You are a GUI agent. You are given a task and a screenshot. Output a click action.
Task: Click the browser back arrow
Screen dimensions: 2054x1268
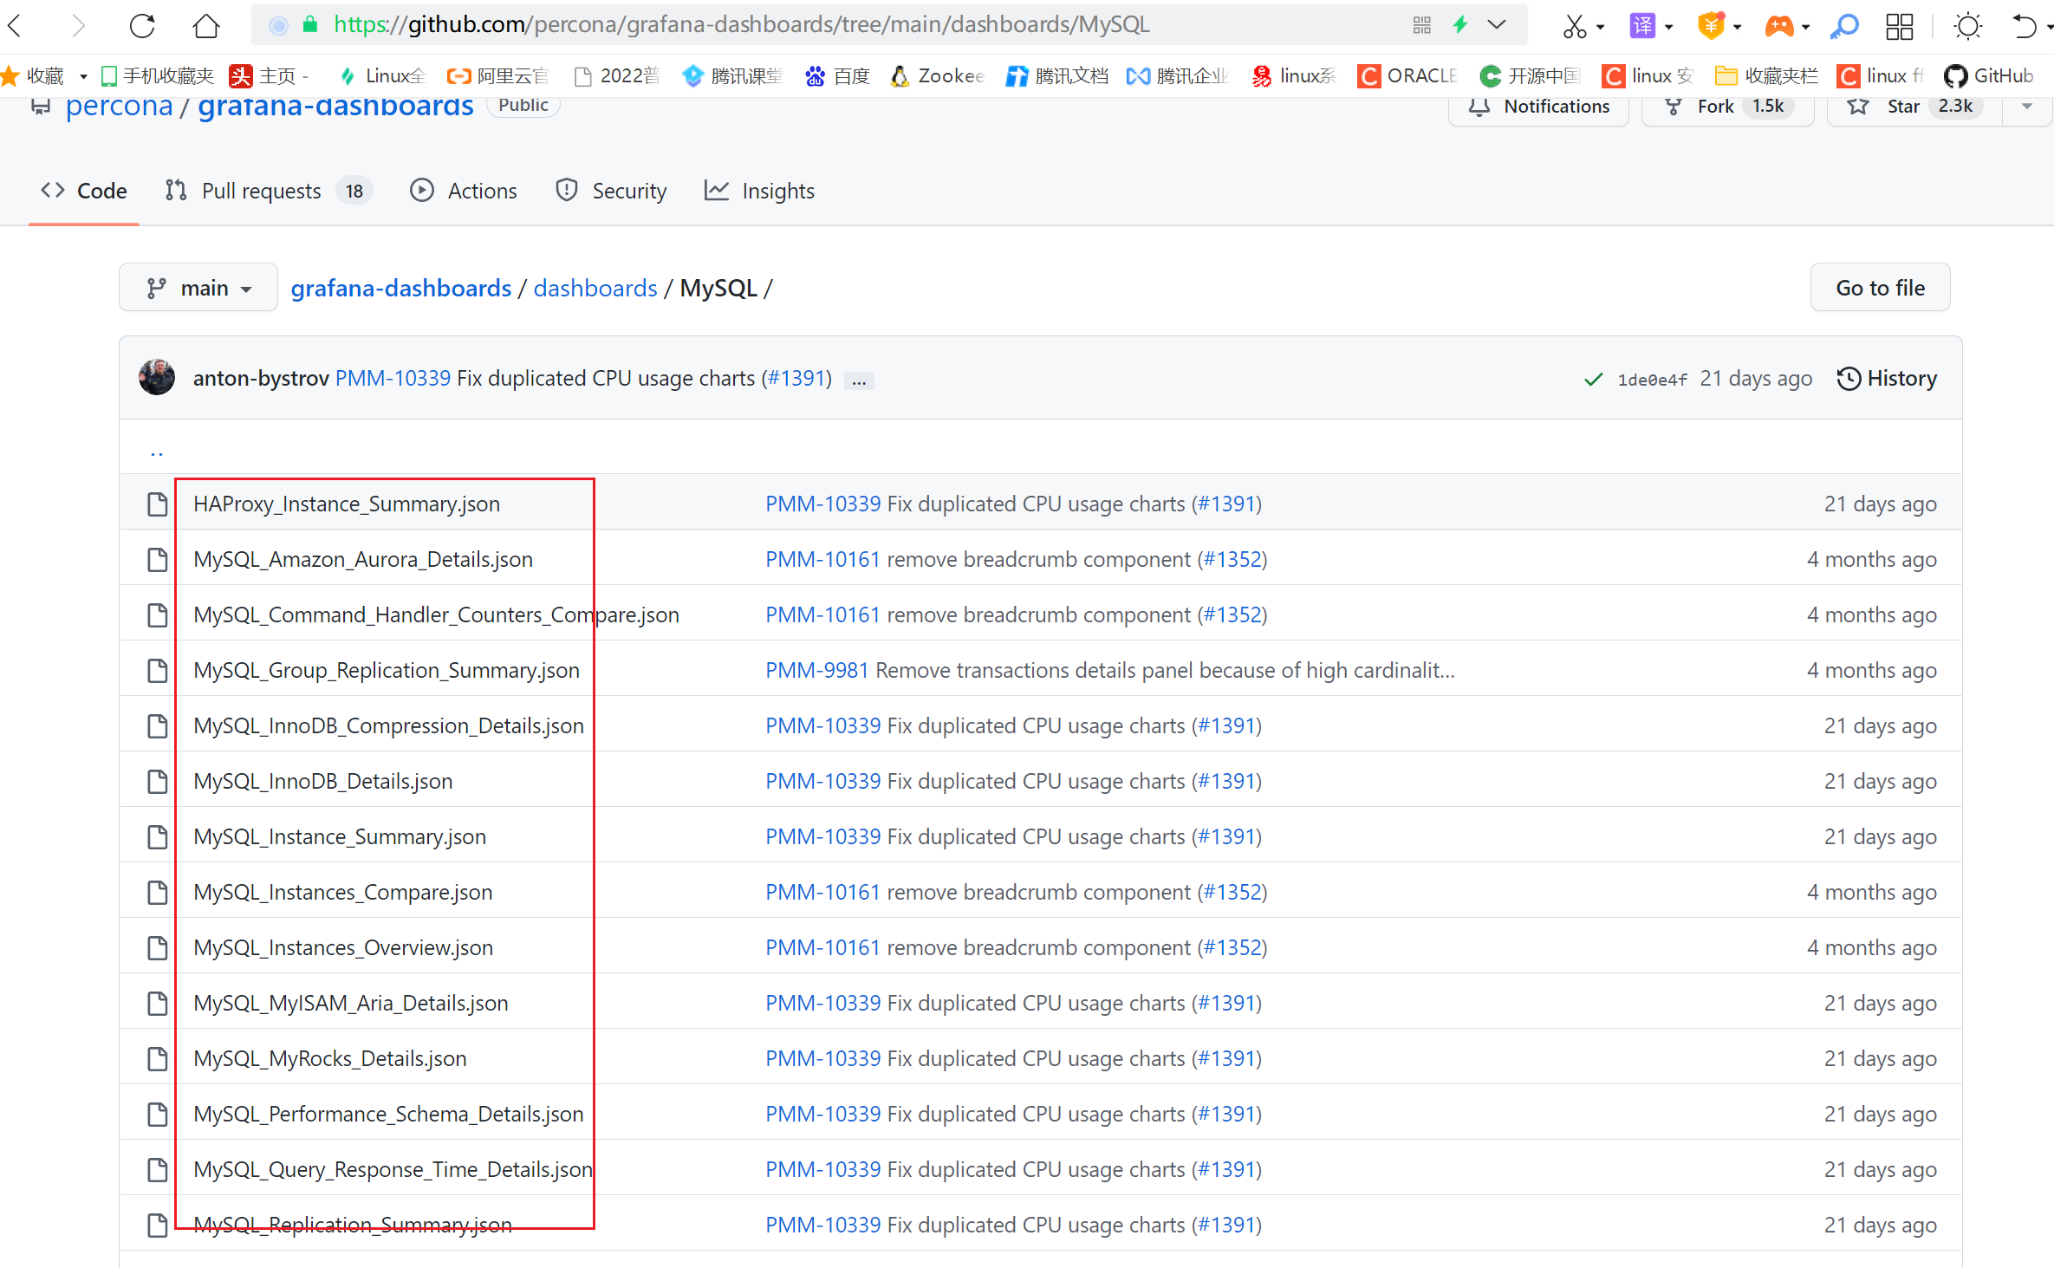[x=16, y=25]
